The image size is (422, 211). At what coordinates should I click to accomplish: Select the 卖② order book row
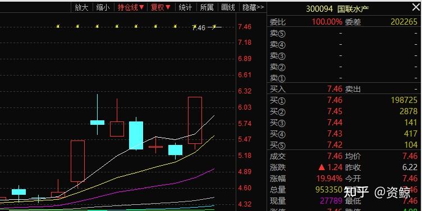[343, 67]
